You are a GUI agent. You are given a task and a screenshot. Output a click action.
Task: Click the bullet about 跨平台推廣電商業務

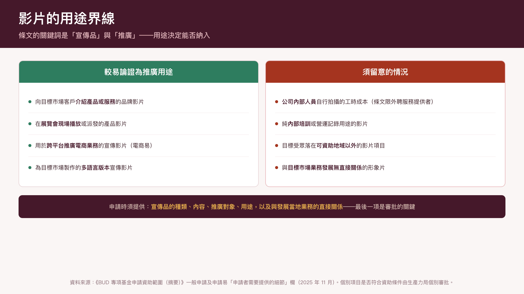pyautogui.click(x=95, y=146)
